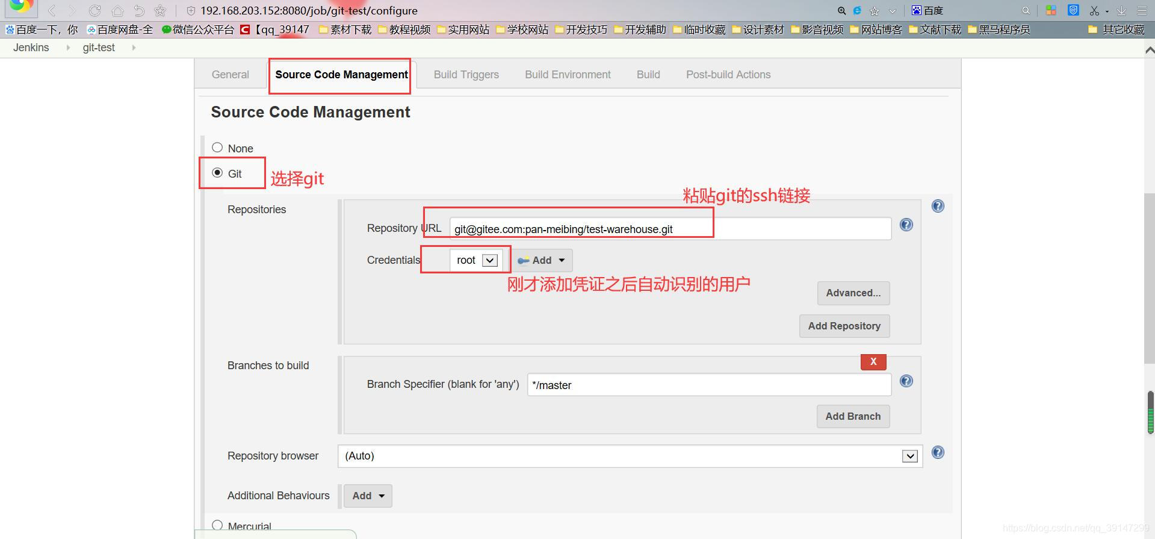Viewport: 1155px width, 539px height.
Task: Expand the credentials Add dropdown button
Action: tap(542, 260)
